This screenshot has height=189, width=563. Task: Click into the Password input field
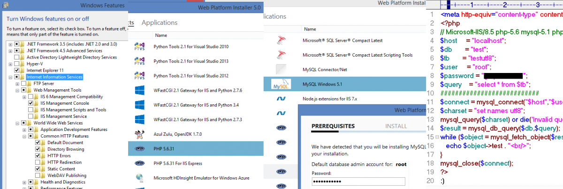pyautogui.click(x=358, y=182)
